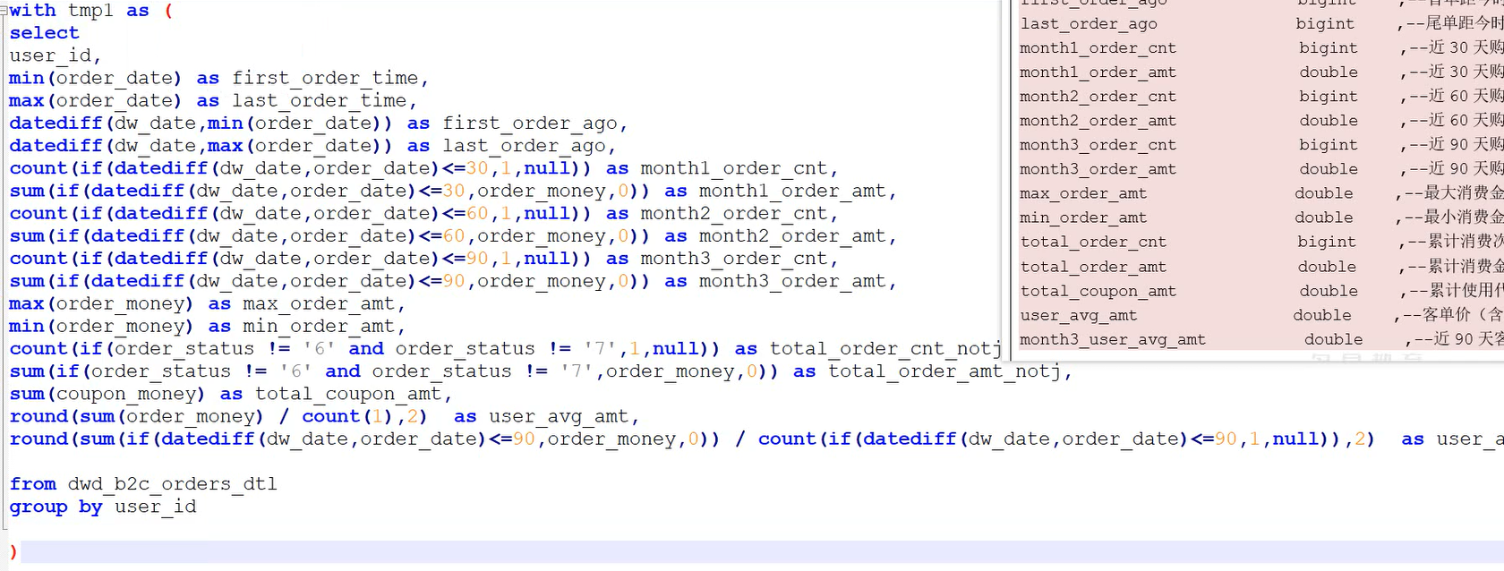Click 'month1_order_amt' in the right field list
This screenshot has height=571, width=1504.
point(1098,72)
